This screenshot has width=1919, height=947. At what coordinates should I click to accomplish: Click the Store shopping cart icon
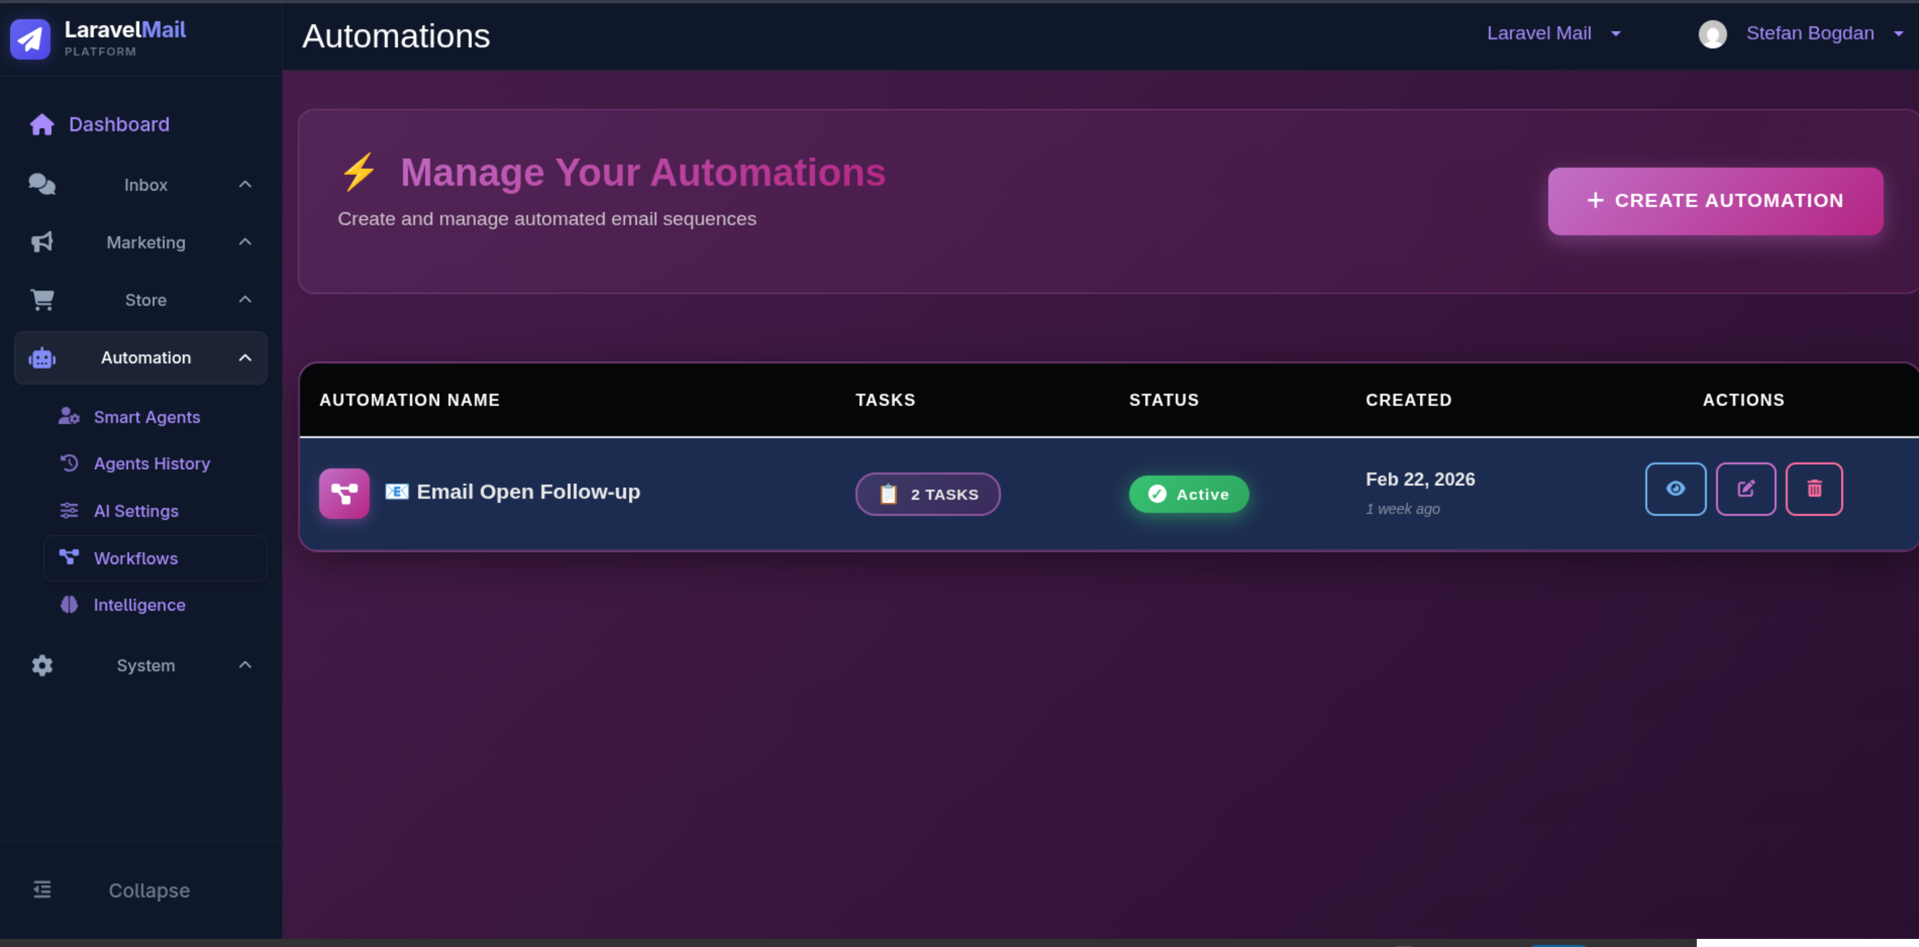[42, 300]
